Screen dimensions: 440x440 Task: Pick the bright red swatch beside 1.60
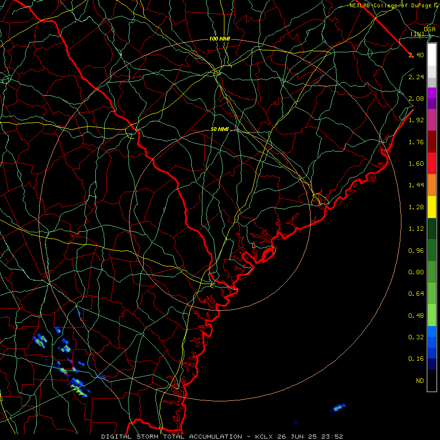tap(432, 163)
